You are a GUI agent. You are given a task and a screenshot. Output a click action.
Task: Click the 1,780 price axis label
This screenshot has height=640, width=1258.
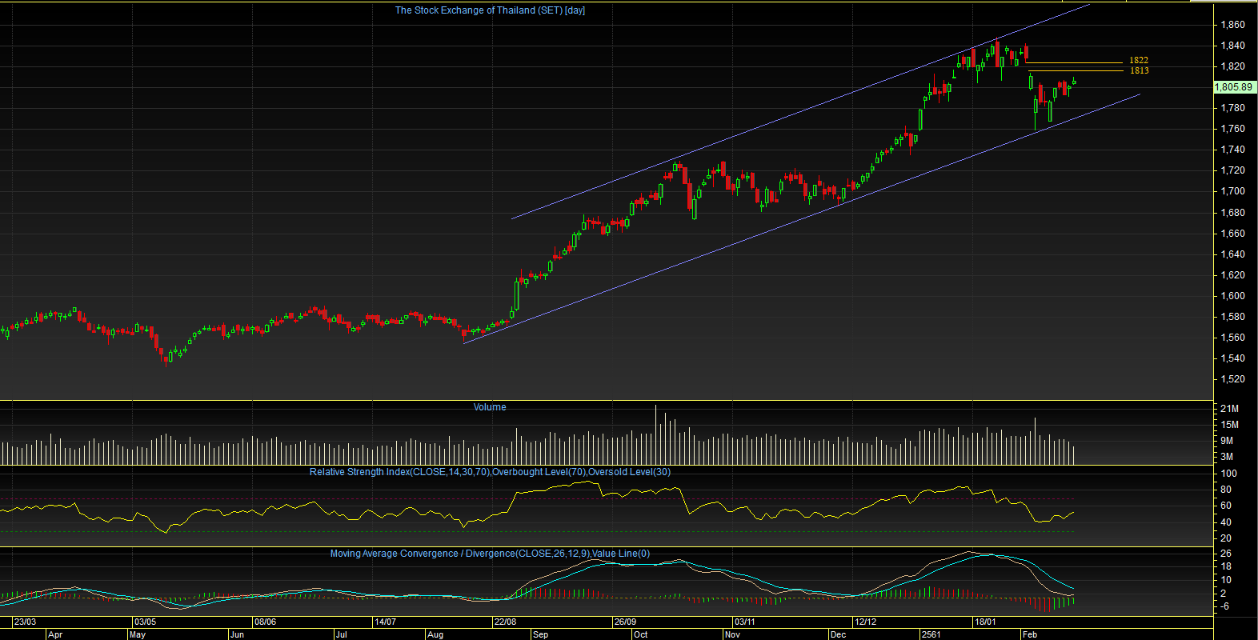(x=1232, y=108)
